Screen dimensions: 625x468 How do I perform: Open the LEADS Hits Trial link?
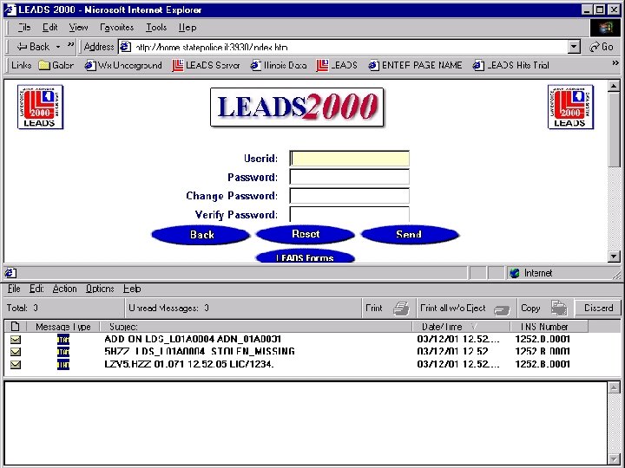tap(511, 65)
